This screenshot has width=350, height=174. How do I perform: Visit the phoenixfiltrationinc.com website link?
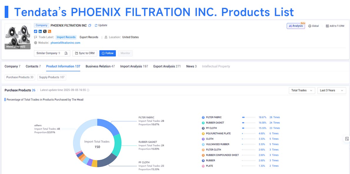65,43
